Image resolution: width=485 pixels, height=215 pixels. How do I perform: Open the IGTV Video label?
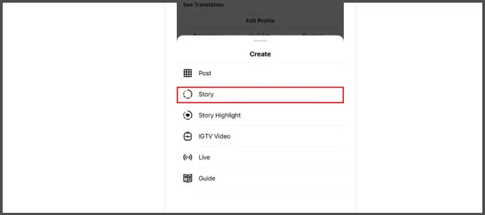(214, 136)
